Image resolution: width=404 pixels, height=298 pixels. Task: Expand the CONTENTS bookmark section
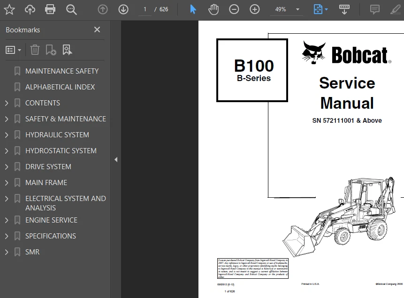7,103
